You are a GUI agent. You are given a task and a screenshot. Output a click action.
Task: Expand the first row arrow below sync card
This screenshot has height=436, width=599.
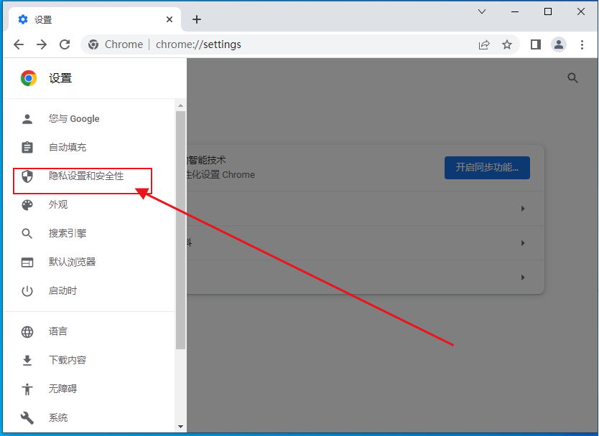tap(523, 209)
